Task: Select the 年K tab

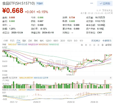Action: (x=42, y=41)
